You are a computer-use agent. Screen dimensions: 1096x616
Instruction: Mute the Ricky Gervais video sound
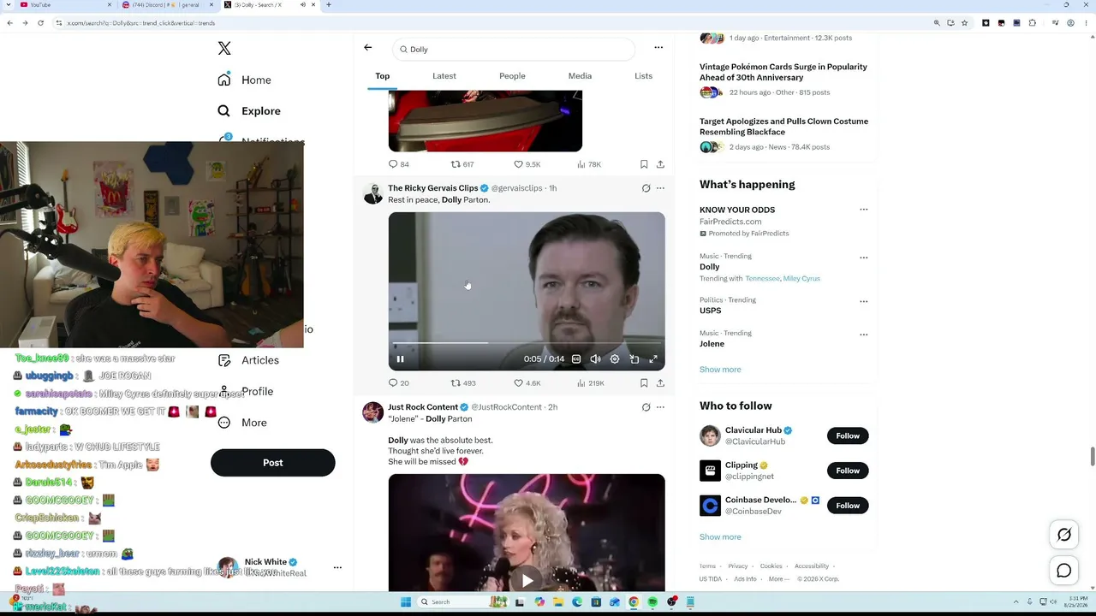[595, 359]
